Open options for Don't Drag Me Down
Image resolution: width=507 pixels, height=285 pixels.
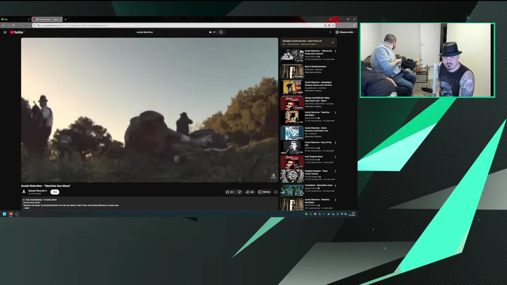point(335,157)
